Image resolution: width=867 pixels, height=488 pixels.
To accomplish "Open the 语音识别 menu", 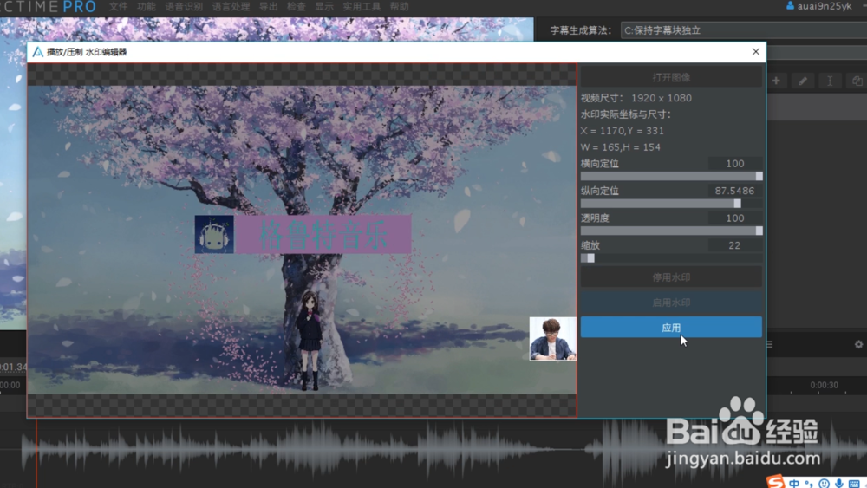I will click(184, 7).
